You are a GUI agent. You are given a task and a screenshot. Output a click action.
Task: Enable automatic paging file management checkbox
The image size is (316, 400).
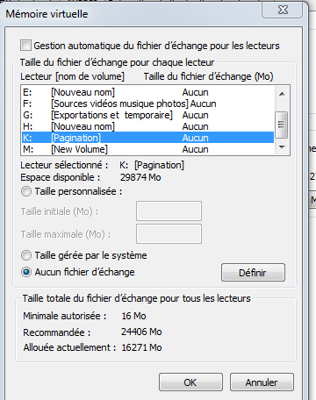[x=25, y=46]
